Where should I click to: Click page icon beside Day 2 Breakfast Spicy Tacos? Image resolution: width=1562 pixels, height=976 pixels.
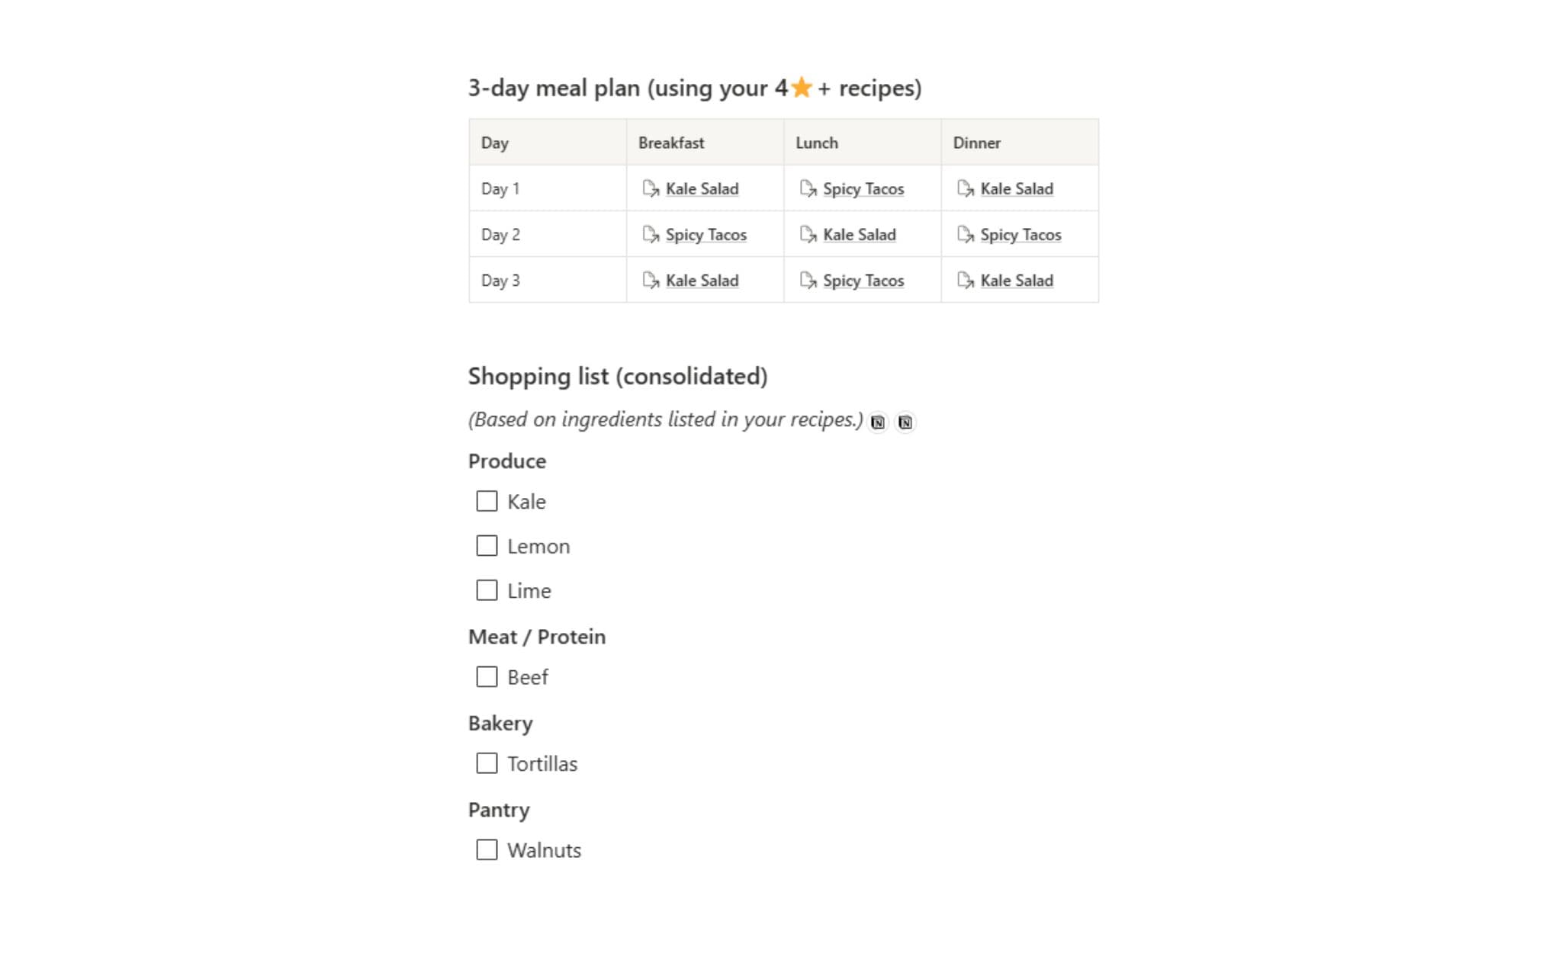(x=650, y=234)
